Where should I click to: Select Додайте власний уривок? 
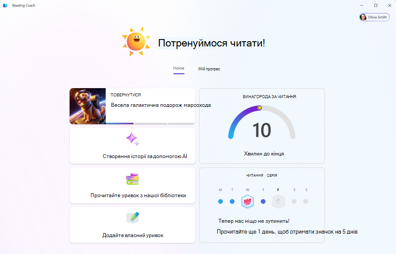click(x=133, y=235)
